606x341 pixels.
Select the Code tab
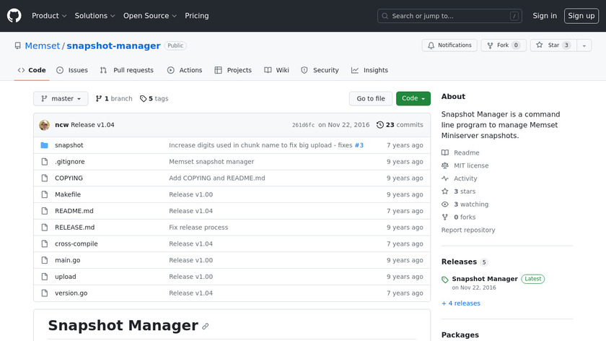tap(32, 70)
